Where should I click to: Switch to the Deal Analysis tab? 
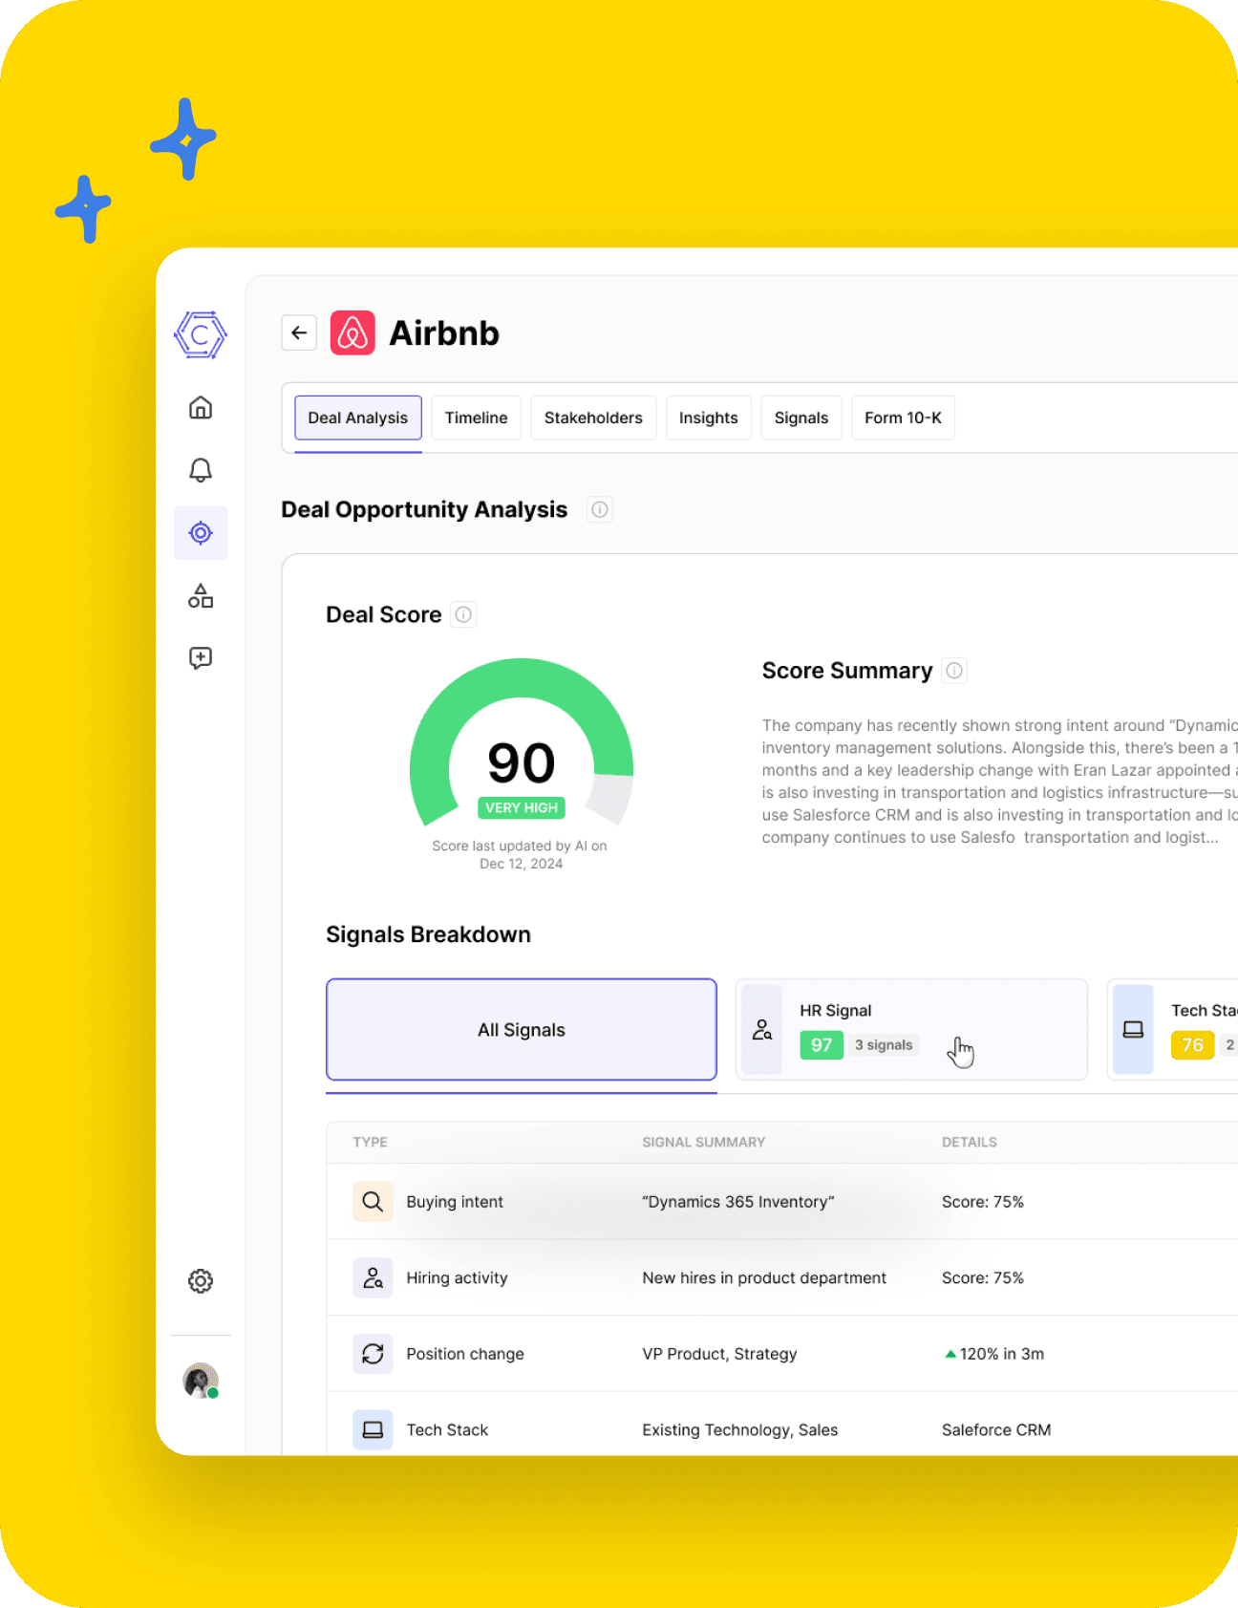point(358,418)
